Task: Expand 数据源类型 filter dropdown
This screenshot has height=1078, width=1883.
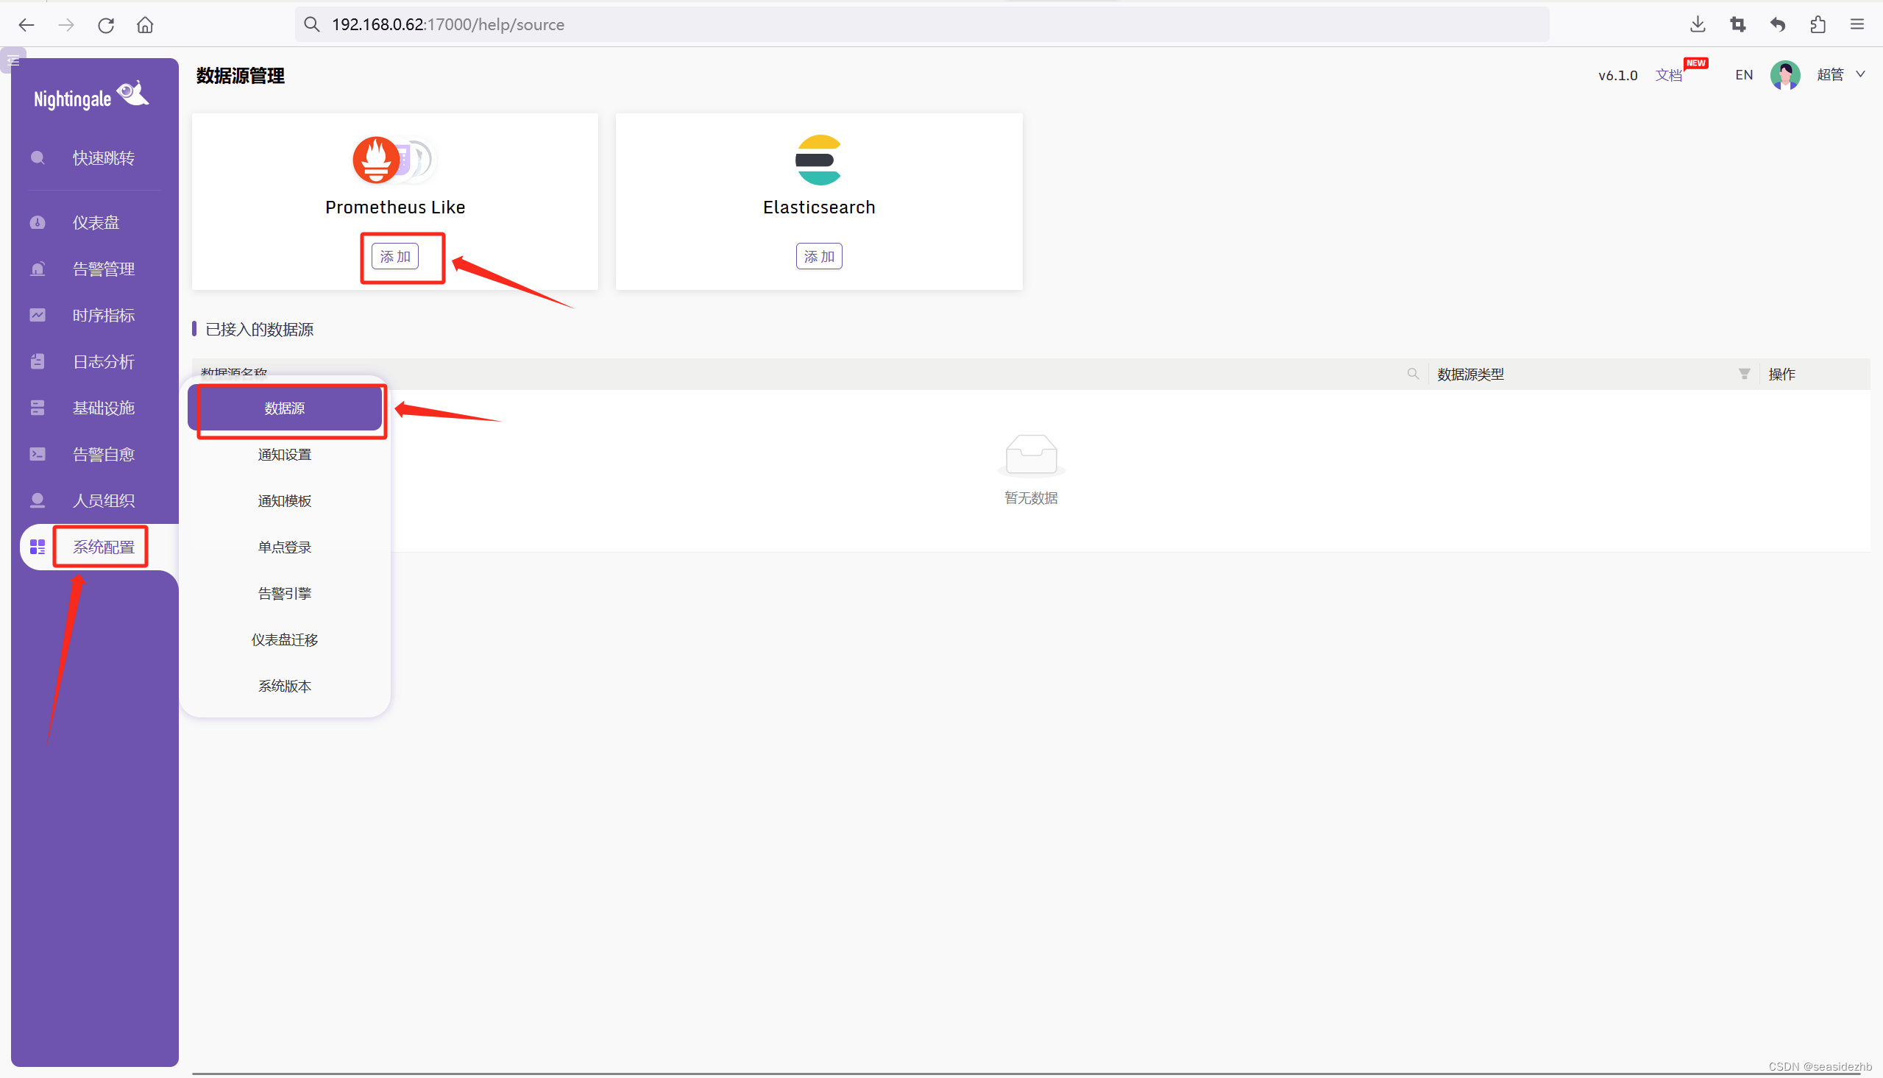Action: click(1743, 374)
